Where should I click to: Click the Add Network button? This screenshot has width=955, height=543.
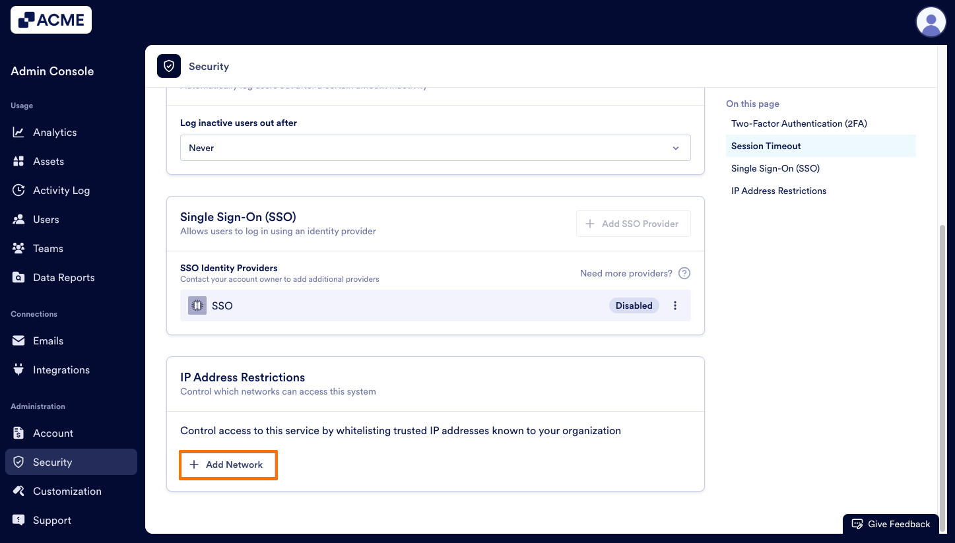click(x=228, y=464)
